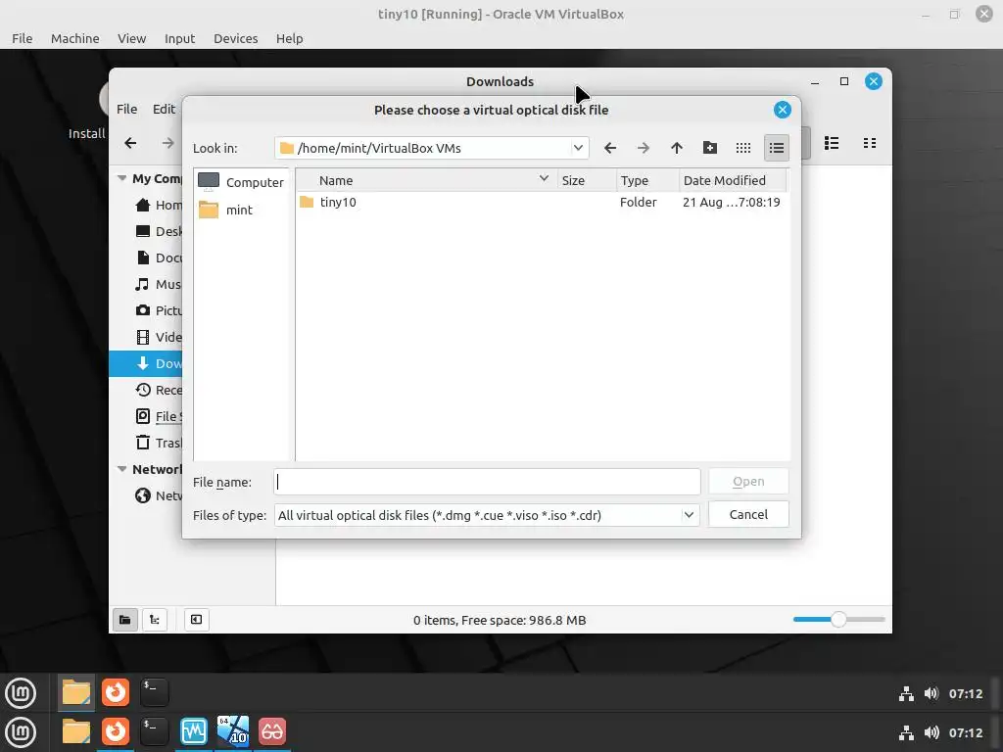Image resolution: width=1003 pixels, height=752 pixels.
Task: Open host System Monitor taskbar icon
Action: (194, 731)
